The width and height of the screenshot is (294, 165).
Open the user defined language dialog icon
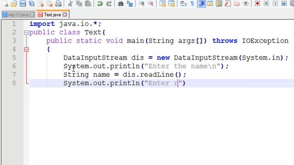click(210, 4)
